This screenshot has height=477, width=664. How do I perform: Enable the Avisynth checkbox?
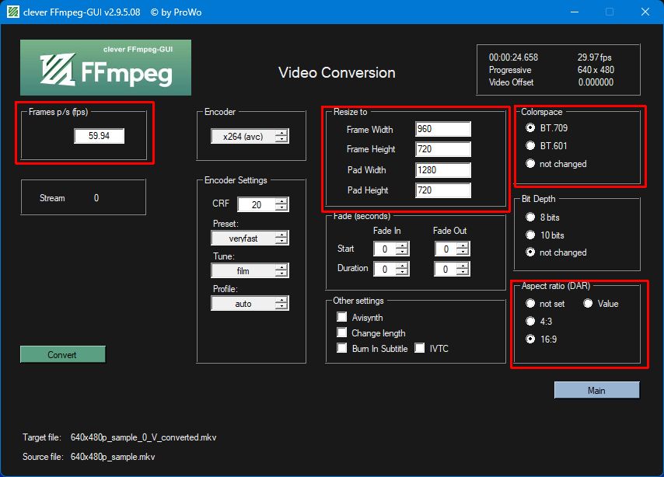(x=342, y=317)
